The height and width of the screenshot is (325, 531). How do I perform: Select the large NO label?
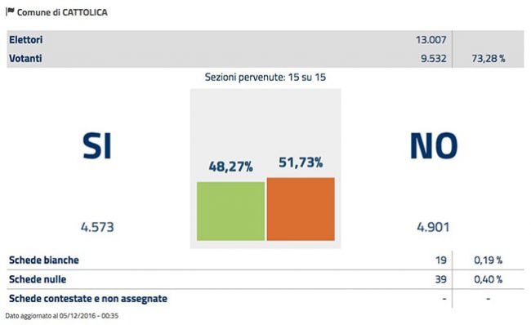(x=434, y=146)
